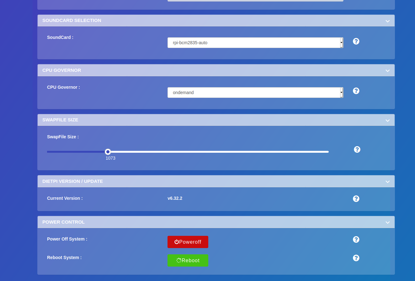
Task: Collapse the DietPi Version / Update chevron
Action: tap(387, 182)
